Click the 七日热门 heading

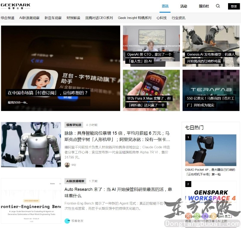pyautogui.click(x=194, y=128)
